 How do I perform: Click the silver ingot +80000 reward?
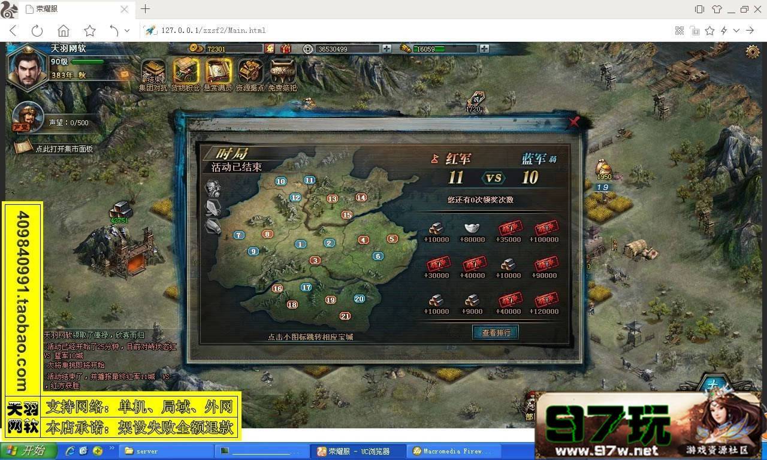[472, 228]
